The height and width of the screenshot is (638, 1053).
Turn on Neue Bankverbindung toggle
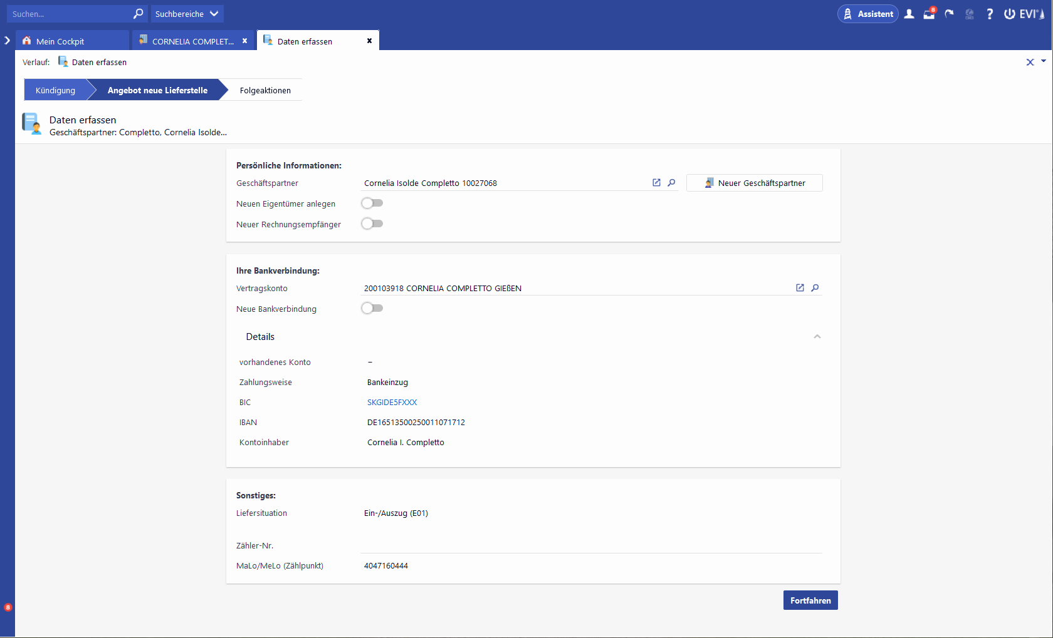[372, 309]
